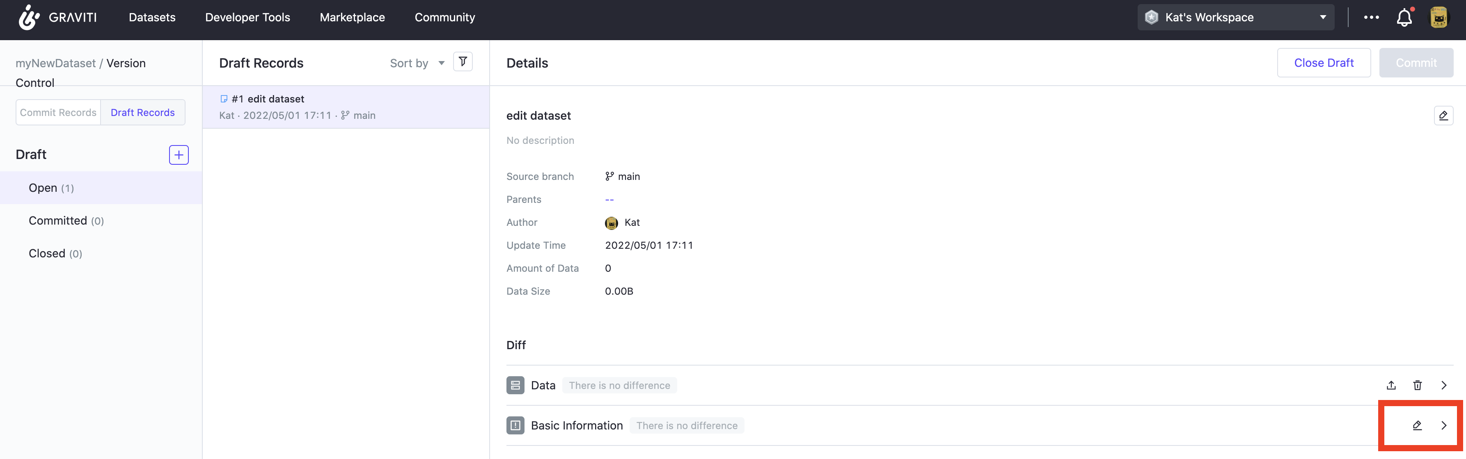
Task: Expand the Data diff row chevron
Action: [1444, 385]
